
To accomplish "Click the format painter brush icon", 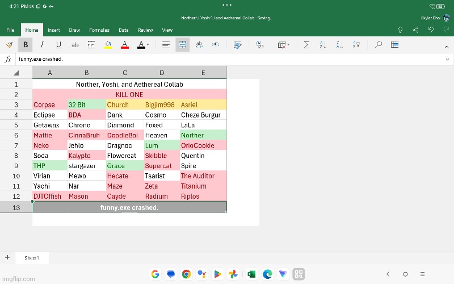I will click(9, 45).
